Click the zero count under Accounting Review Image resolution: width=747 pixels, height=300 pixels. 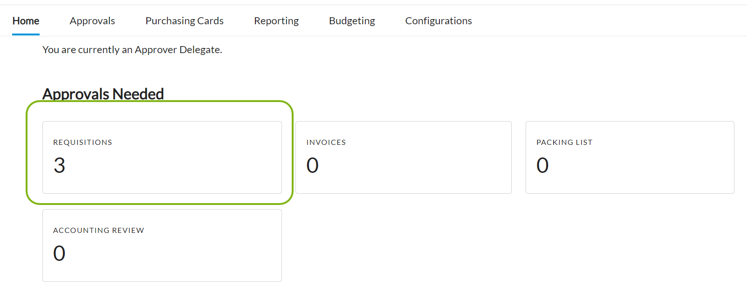pos(59,253)
